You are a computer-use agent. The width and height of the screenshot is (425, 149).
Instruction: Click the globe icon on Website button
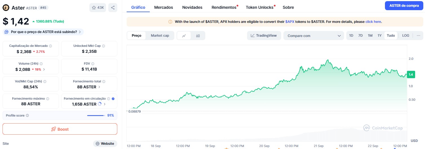pyautogui.click(x=98, y=144)
